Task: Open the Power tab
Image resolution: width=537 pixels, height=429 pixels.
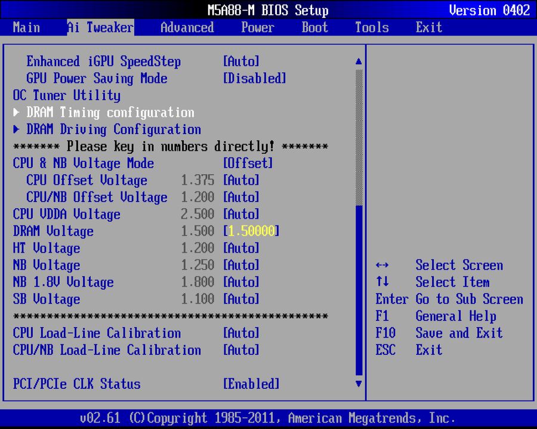Action: click(258, 27)
